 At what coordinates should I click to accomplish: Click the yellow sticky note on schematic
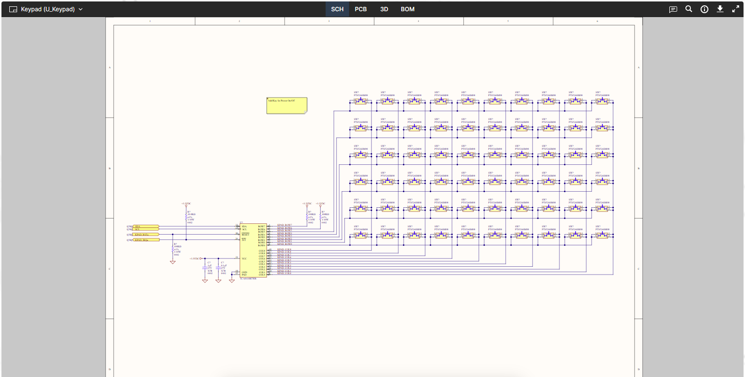coord(287,105)
